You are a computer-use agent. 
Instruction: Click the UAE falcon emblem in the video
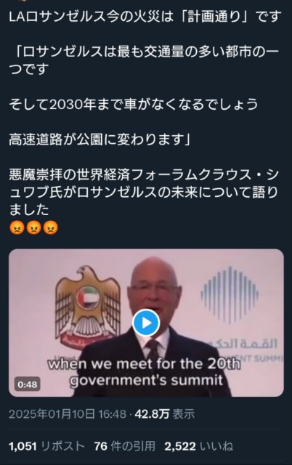click(x=88, y=307)
